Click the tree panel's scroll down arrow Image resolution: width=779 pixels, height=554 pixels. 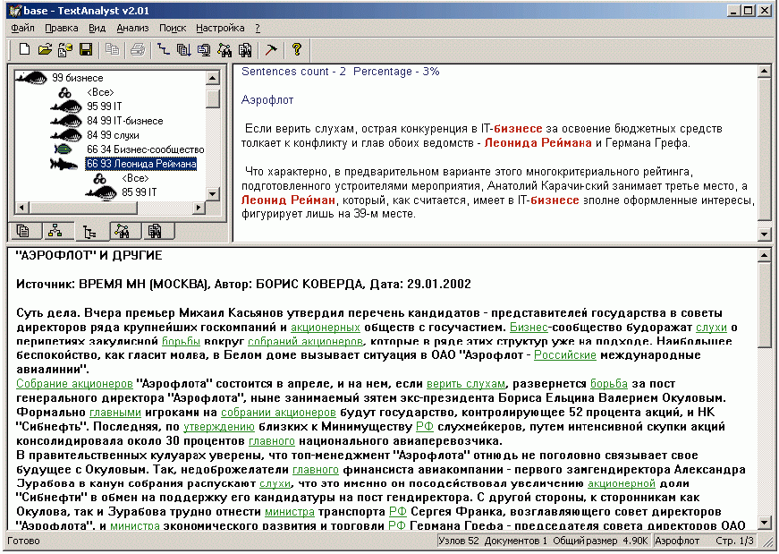pos(213,193)
